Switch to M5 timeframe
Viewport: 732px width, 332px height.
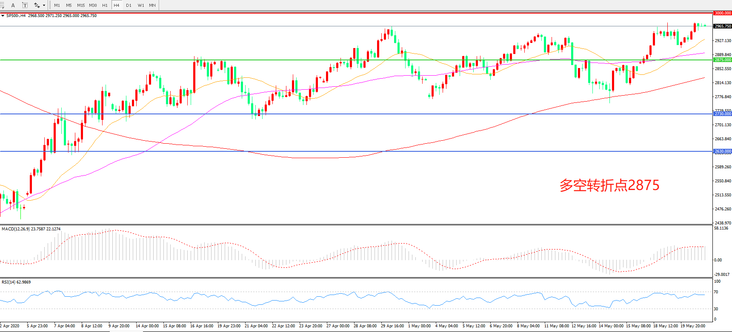click(69, 6)
